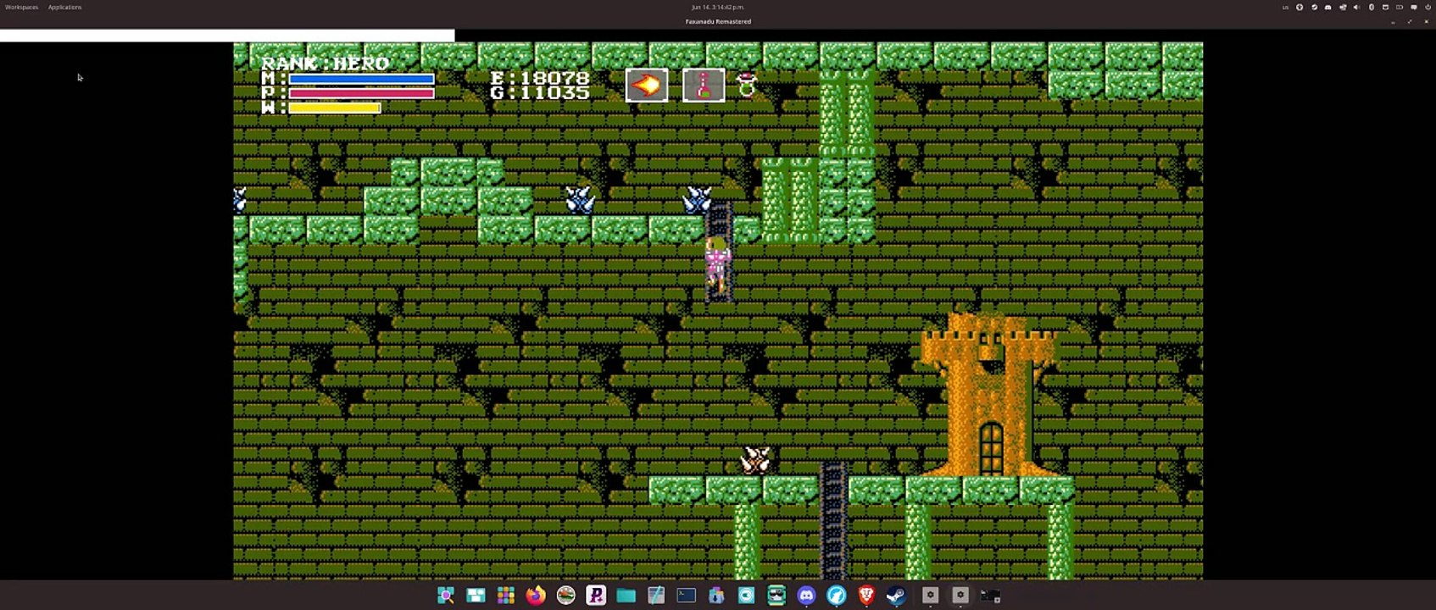Screen dimensions: 1436x610
Task: Click the ring item icon in HUD
Action: [x=747, y=85]
